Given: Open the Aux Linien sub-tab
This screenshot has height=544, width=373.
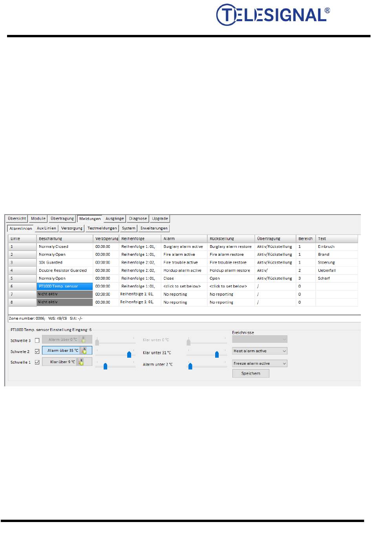Looking at the screenshot, I should 46,228.
